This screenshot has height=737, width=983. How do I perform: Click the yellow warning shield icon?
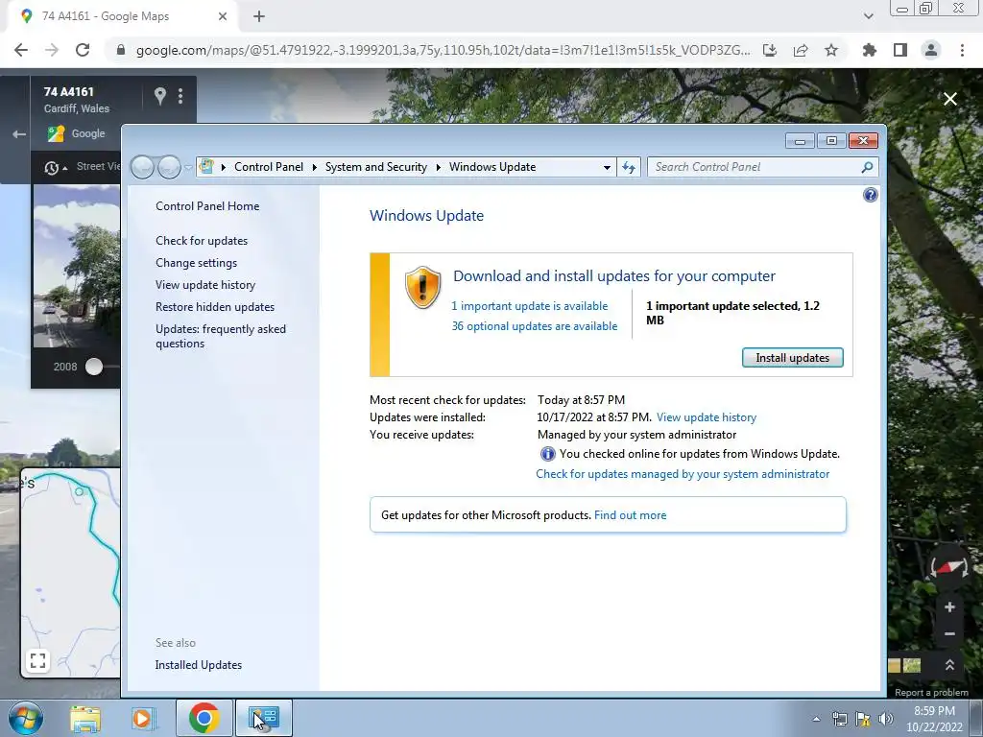click(422, 287)
